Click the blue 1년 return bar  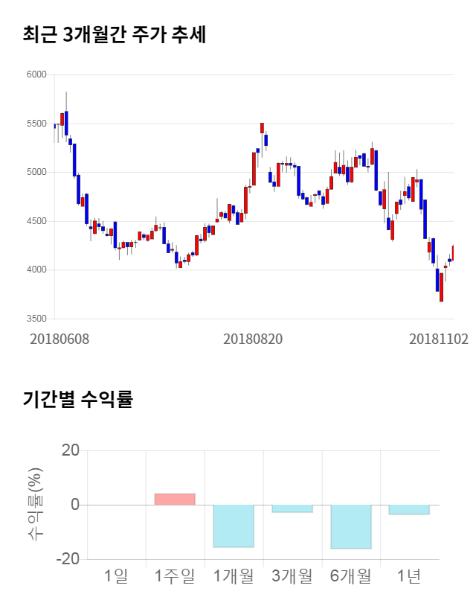[x=408, y=509]
